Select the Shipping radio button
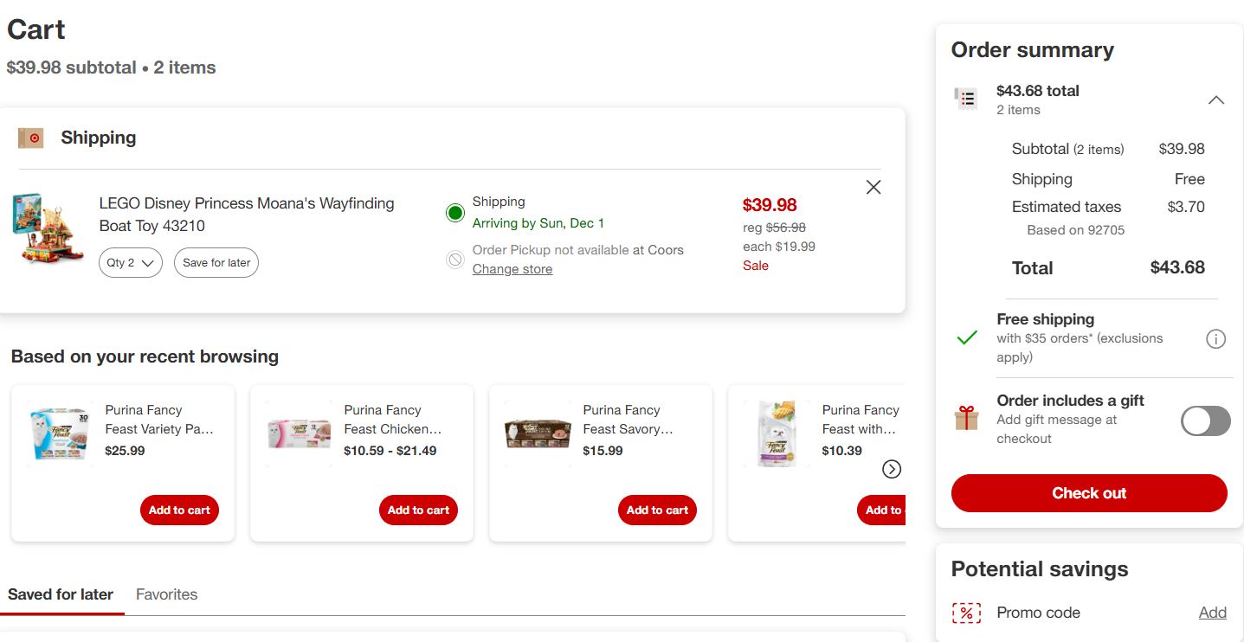 [455, 213]
